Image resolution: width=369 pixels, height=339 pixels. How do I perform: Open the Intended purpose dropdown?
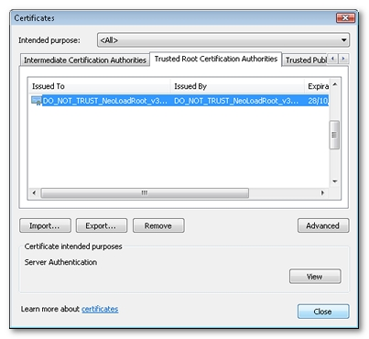(x=223, y=40)
